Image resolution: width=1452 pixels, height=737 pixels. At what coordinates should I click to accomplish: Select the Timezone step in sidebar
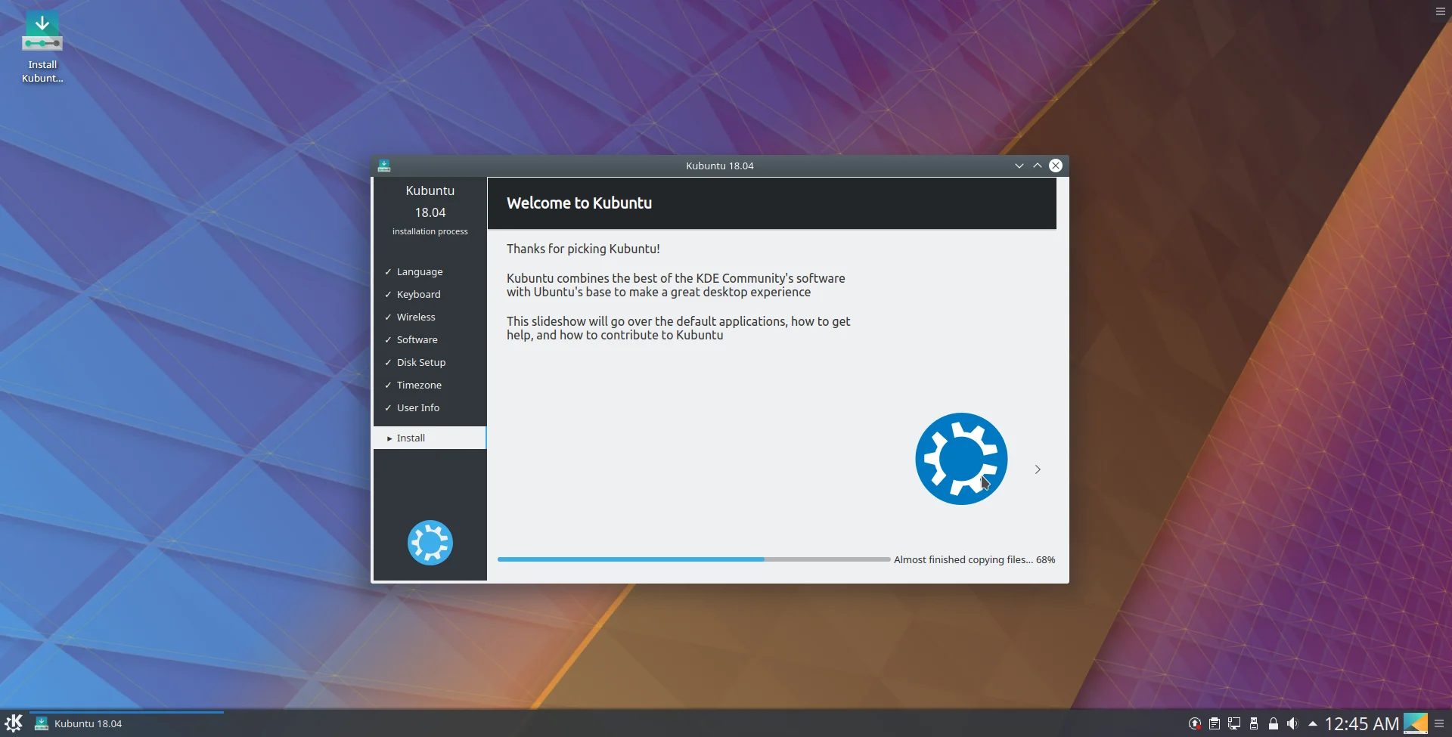pos(430,385)
